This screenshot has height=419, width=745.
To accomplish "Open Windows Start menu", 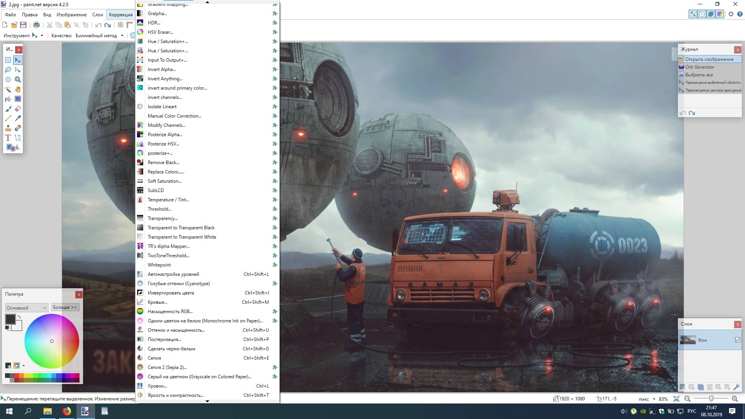I will 9,411.
